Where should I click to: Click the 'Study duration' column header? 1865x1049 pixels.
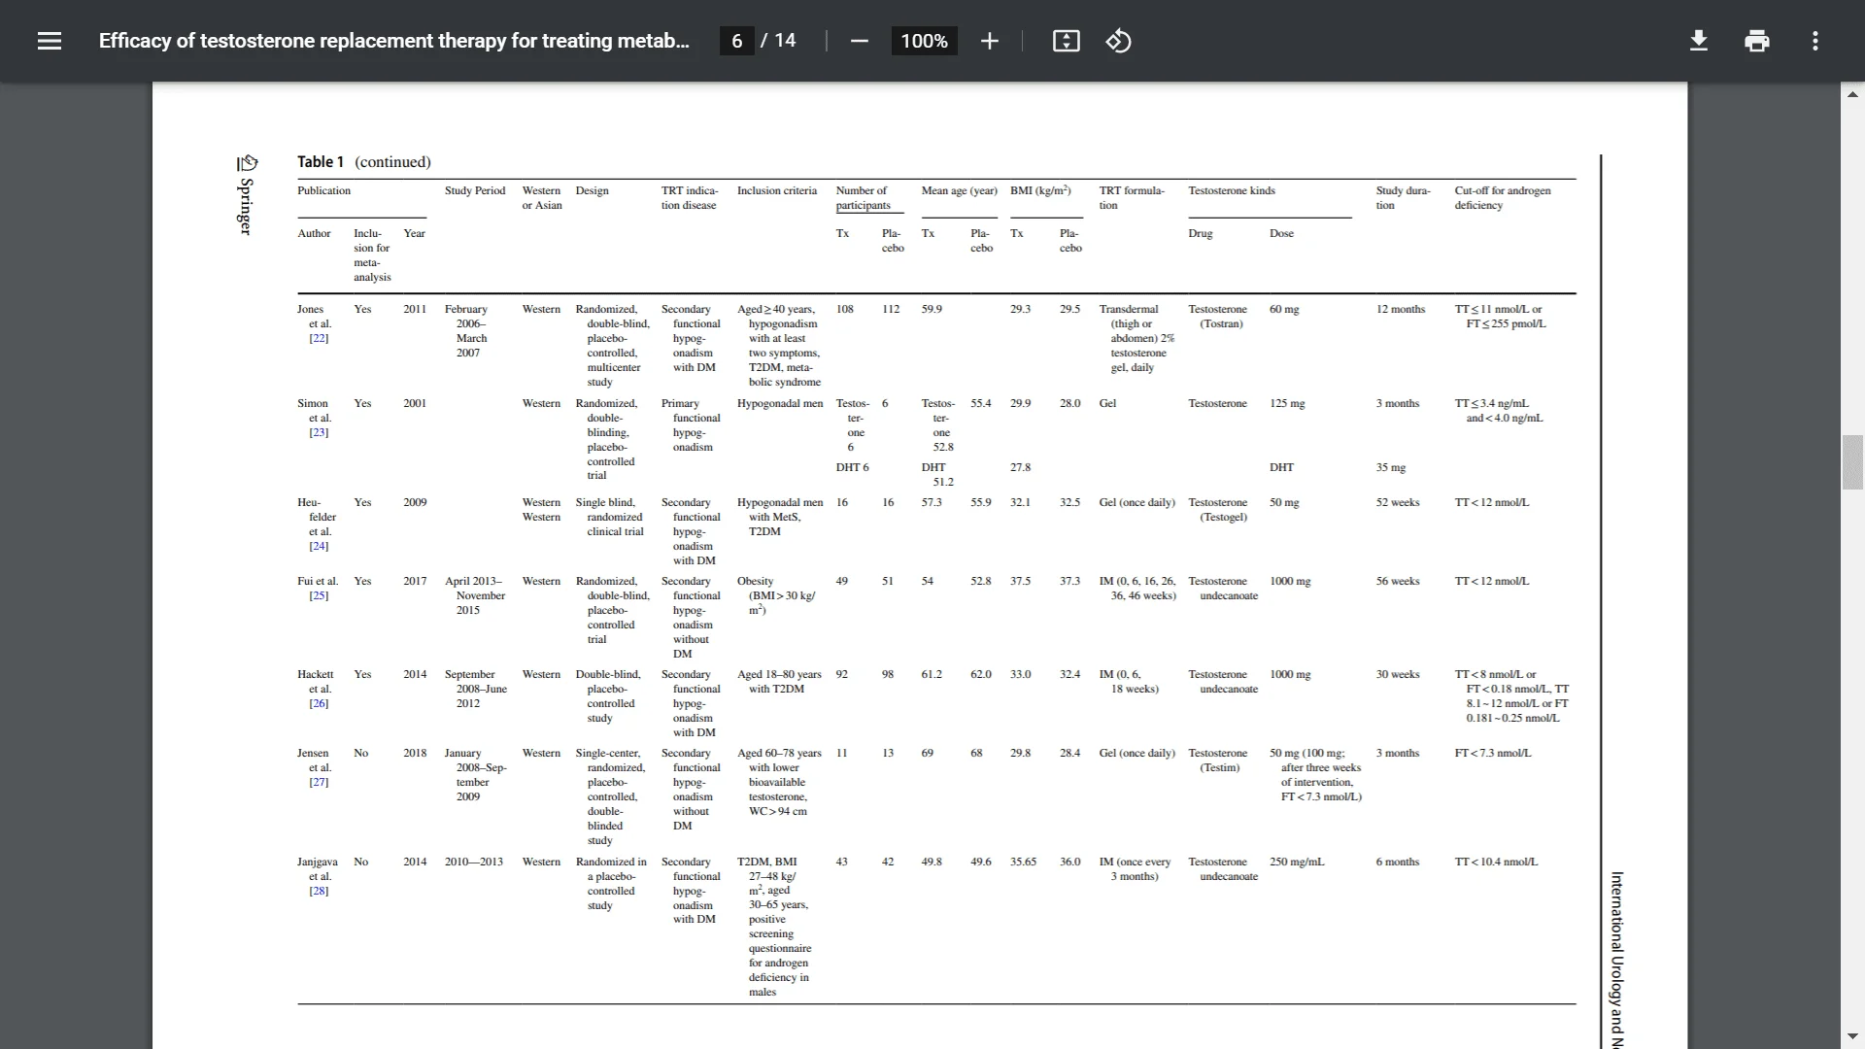coord(1403,198)
